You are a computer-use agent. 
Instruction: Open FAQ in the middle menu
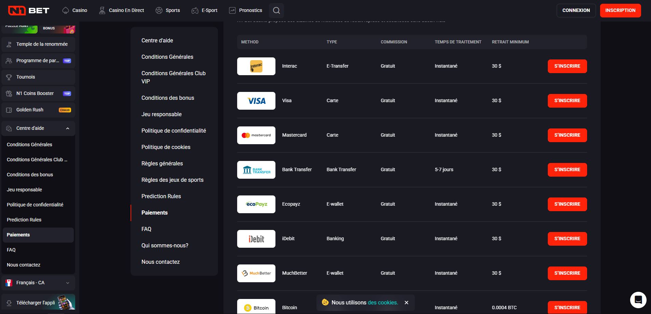146,229
